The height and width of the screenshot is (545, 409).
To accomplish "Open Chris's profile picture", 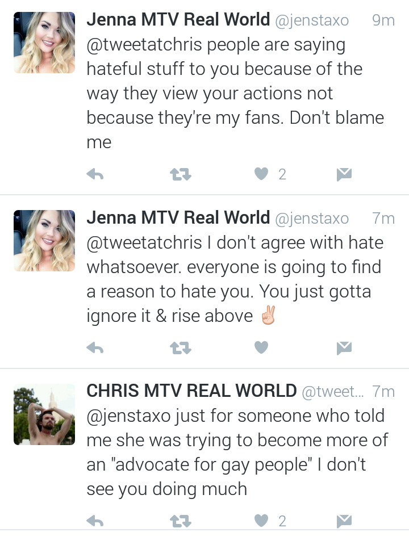I will 44,414.
